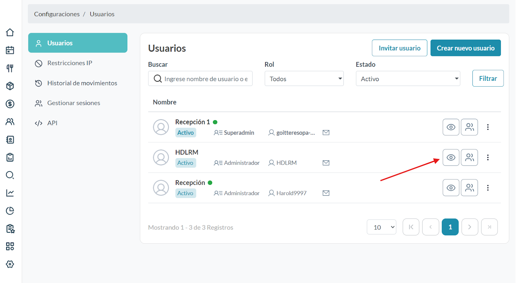516x283 pixels.
Task: Open the three-dot menu for Recepción user
Action: coord(488,188)
